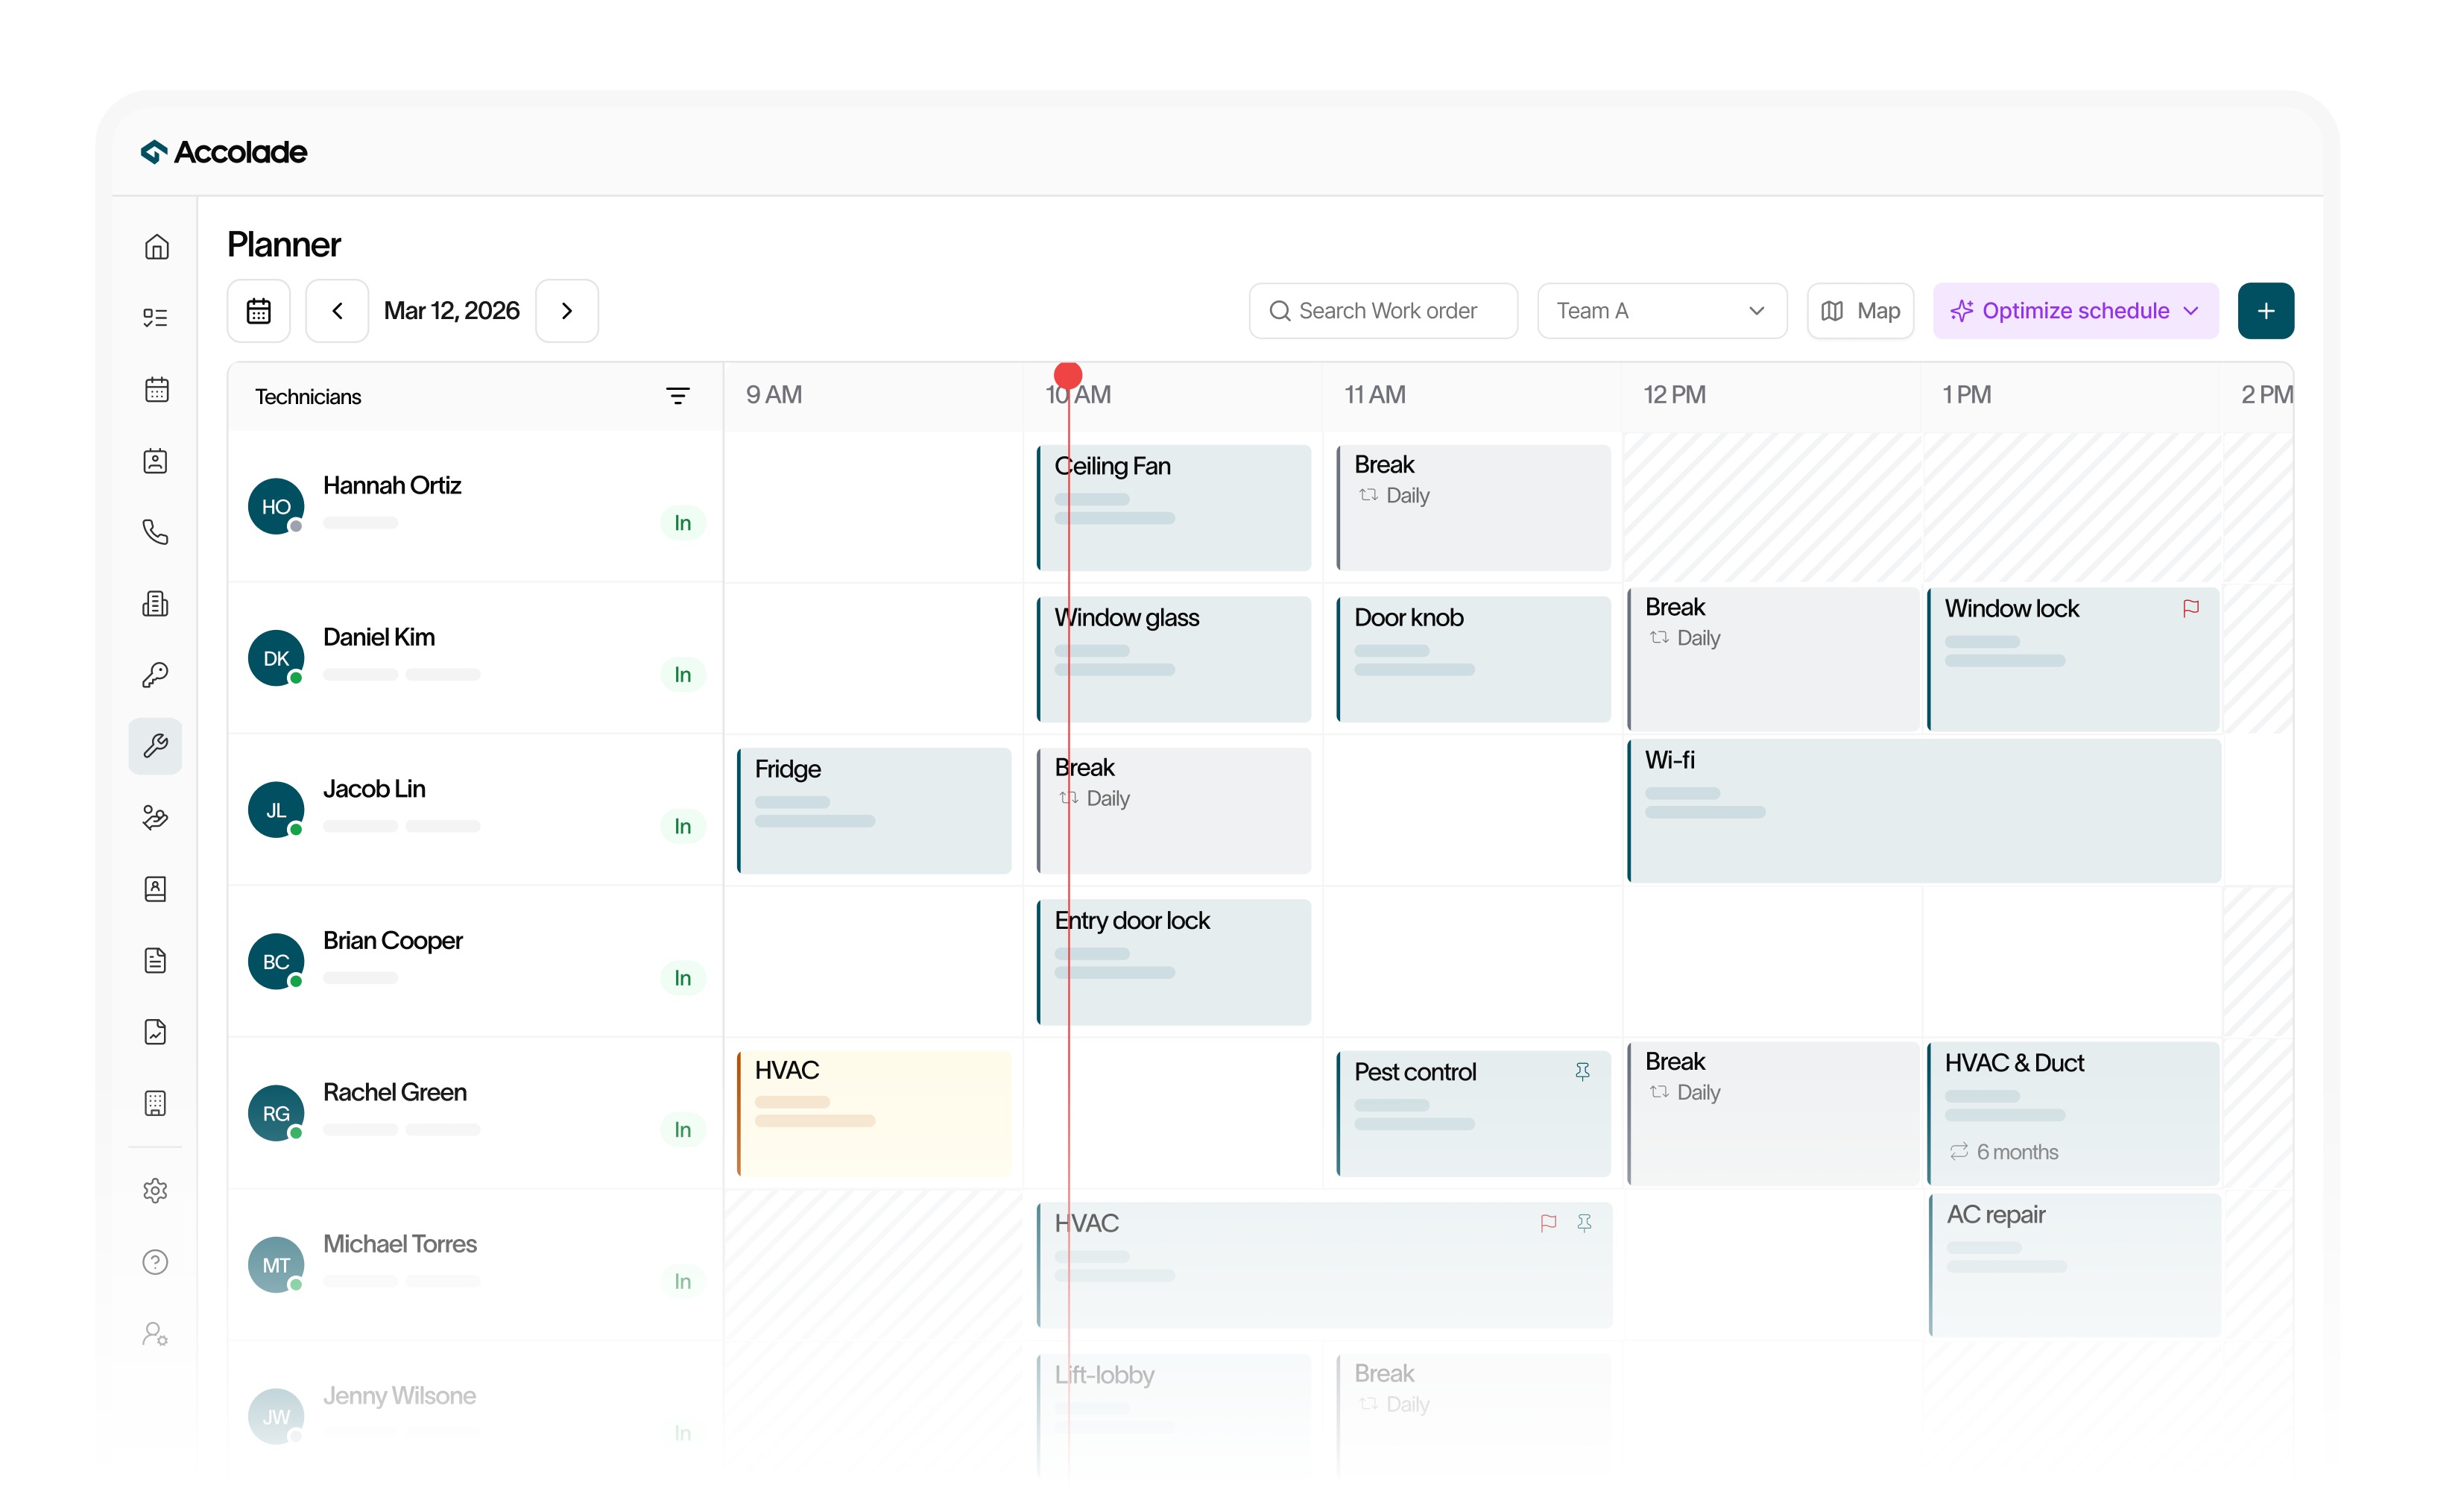2464x1491 pixels.
Task: Open Hannah Ortiz's daily Break block
Action: (x=1474, y=508)
